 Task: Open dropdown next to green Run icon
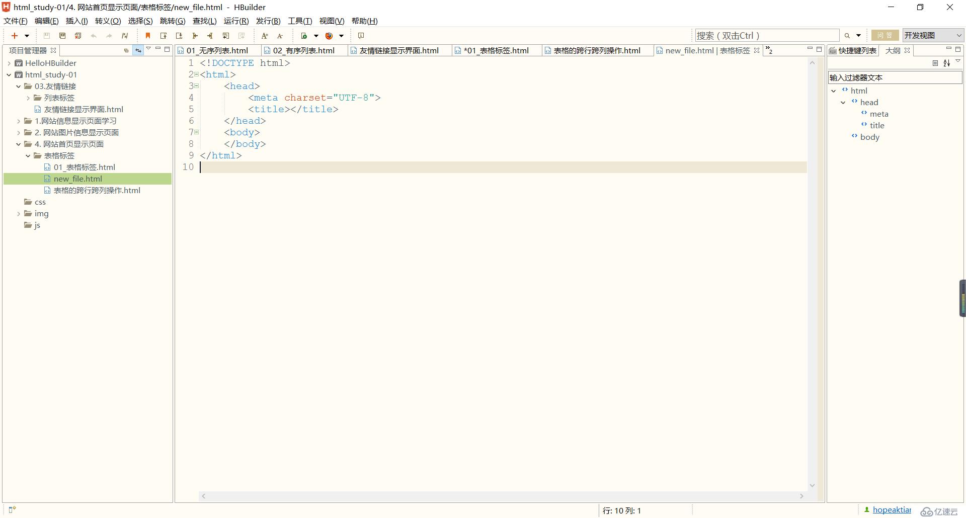pyautogui.click(x=316, y=36)
